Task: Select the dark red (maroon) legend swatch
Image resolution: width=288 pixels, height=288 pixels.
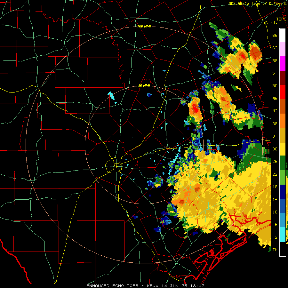Action: coord(283,78)
